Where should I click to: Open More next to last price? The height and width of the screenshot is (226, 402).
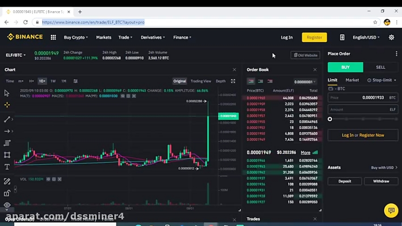[306, 152]
